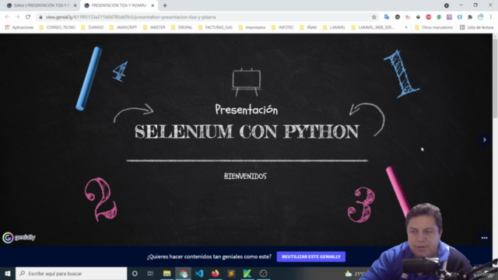Open the purple extension icon
Screen dimensions: 498x280
click(449, 17)
